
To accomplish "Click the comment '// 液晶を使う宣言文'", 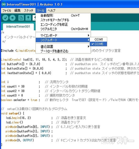I will tap(71, 118).
